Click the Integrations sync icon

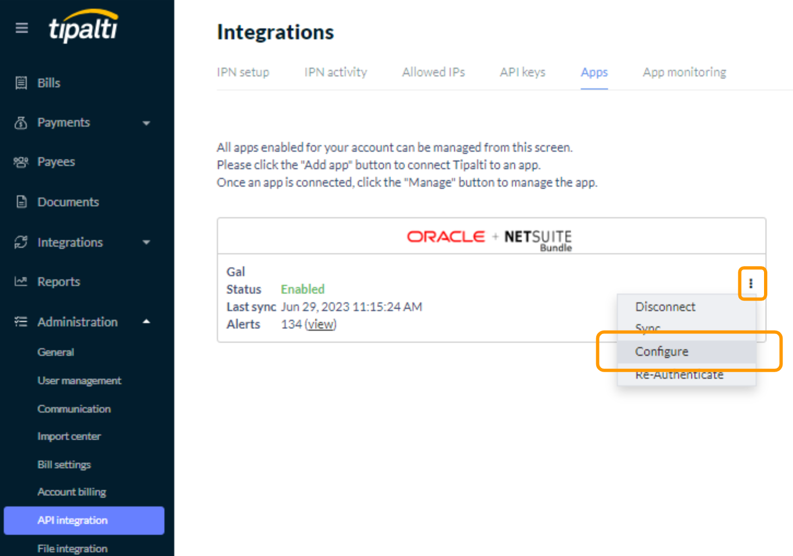click(21, 242)
